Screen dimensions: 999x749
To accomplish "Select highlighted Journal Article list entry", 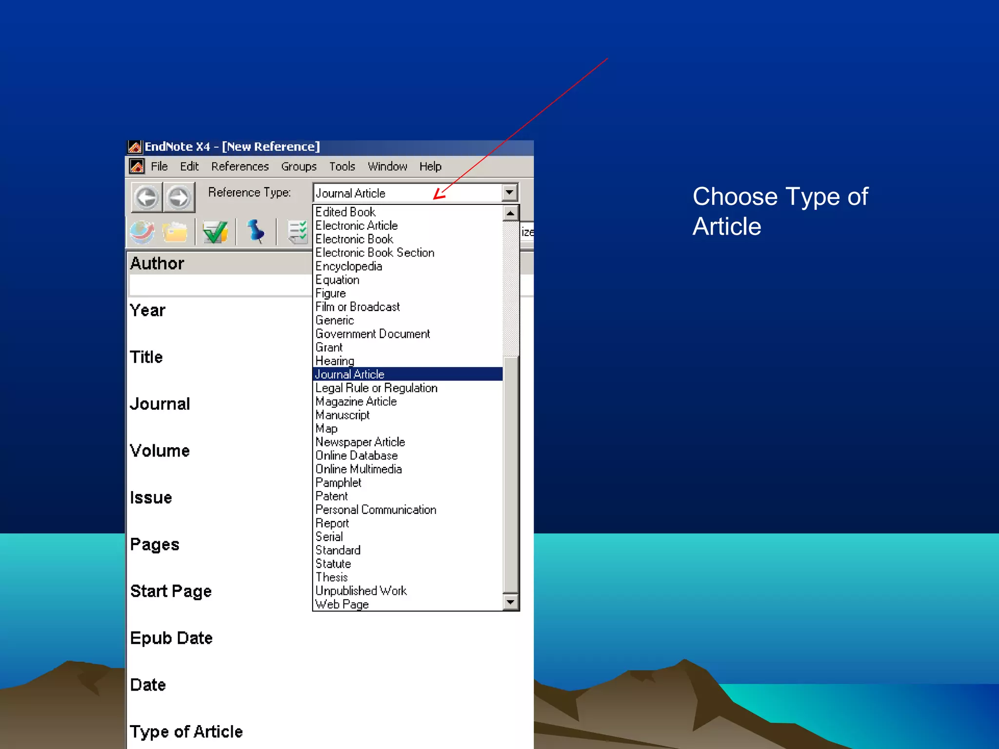I will (407, 374).
